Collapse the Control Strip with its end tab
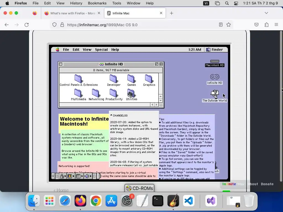 tap(99, 176)
